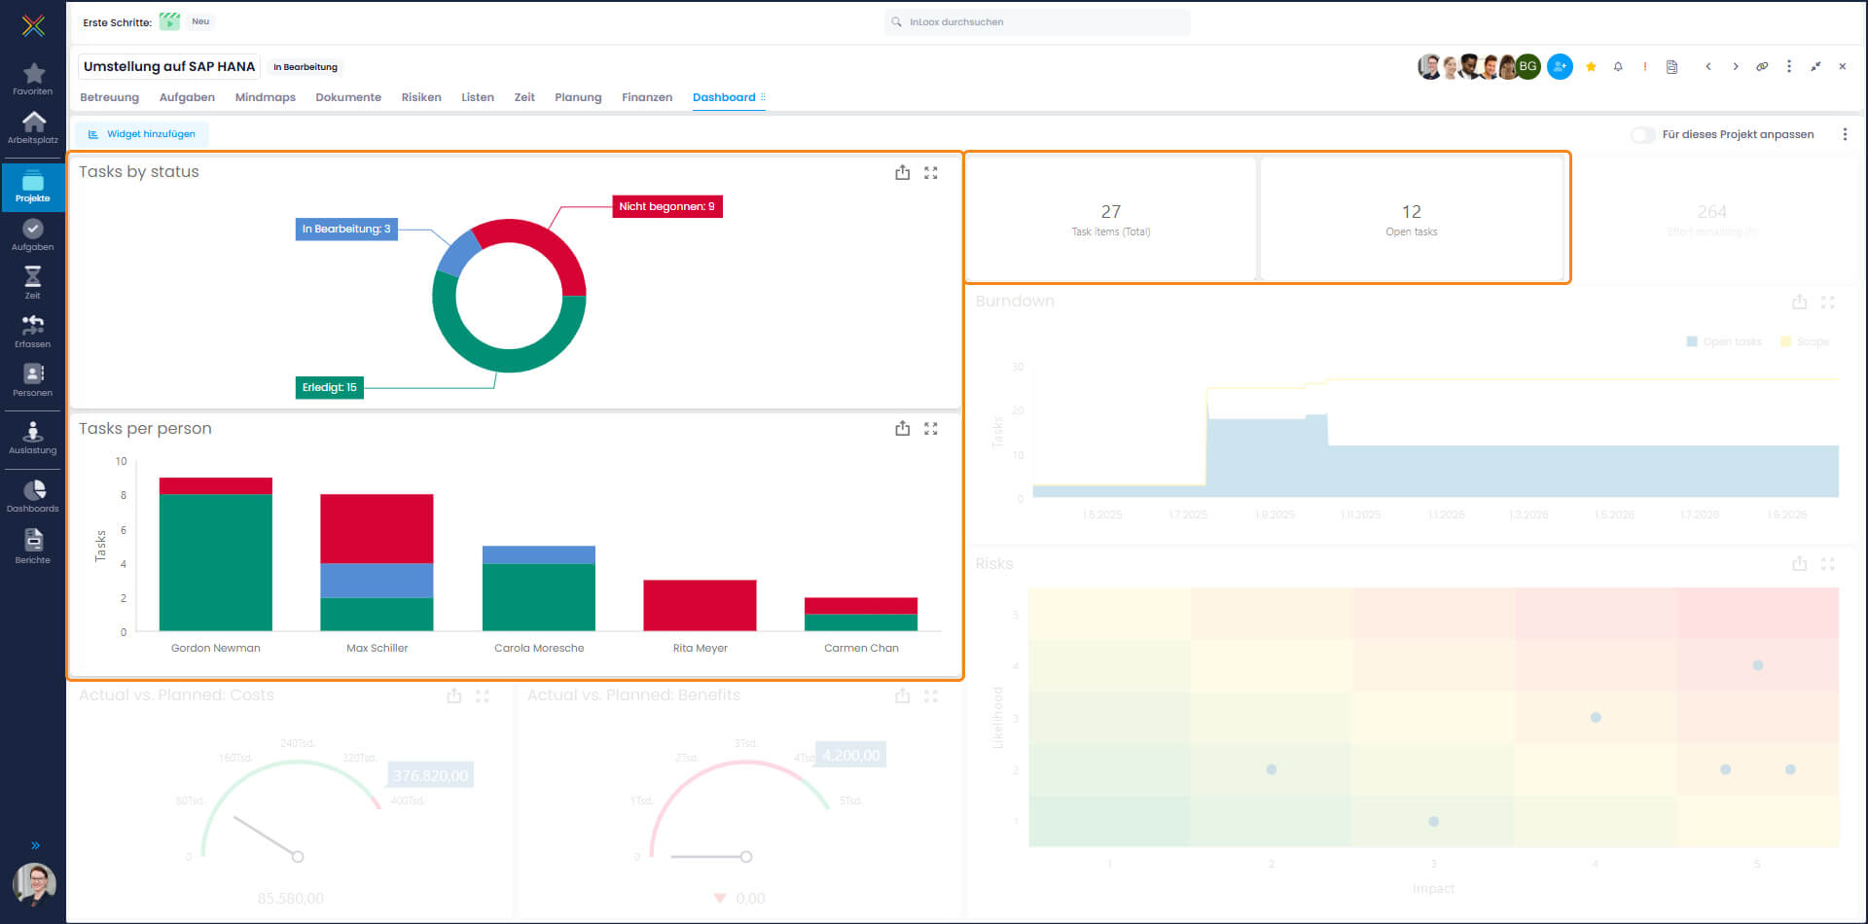Go to next project with right chevron
This screenshot has width=1868, height=924.
(1735, 67)
